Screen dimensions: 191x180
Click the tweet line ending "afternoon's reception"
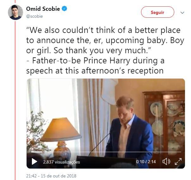point(95,70)
